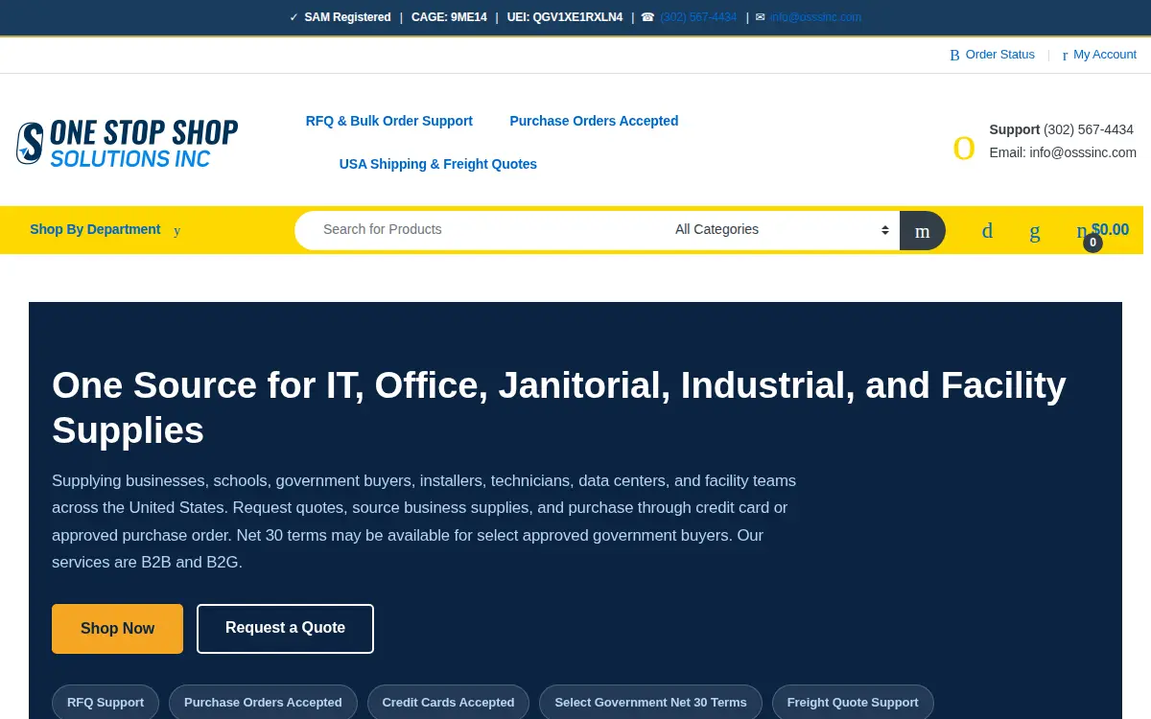Click 'Email: info@osssinc.com' header text

coord(1063,152)
